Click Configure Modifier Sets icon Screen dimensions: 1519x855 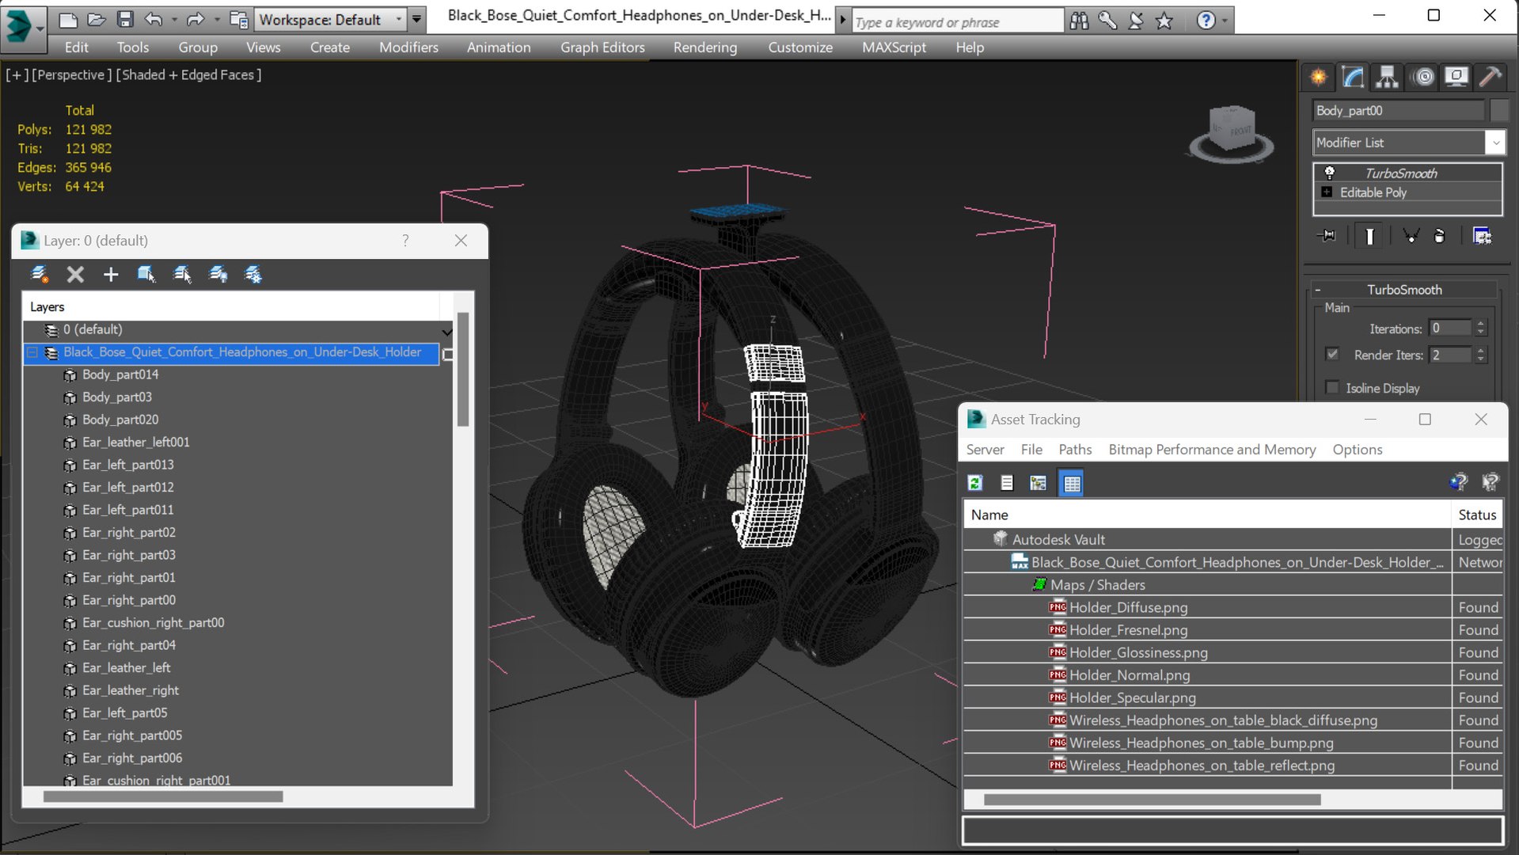tap(1482, 236)
